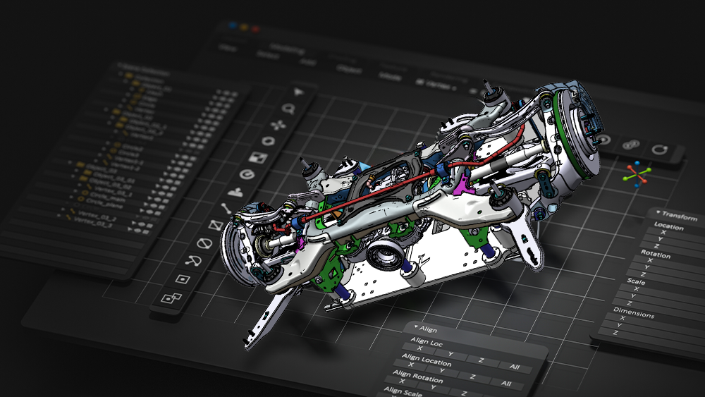Select the stamp-shaped tool icon
The image size is (705, 397).
click(235, 193)
